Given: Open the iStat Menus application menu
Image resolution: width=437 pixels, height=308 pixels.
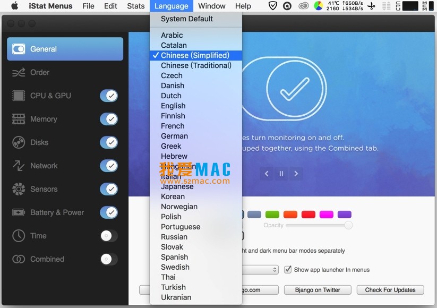Looking at the screenshot, I should 50,6.
